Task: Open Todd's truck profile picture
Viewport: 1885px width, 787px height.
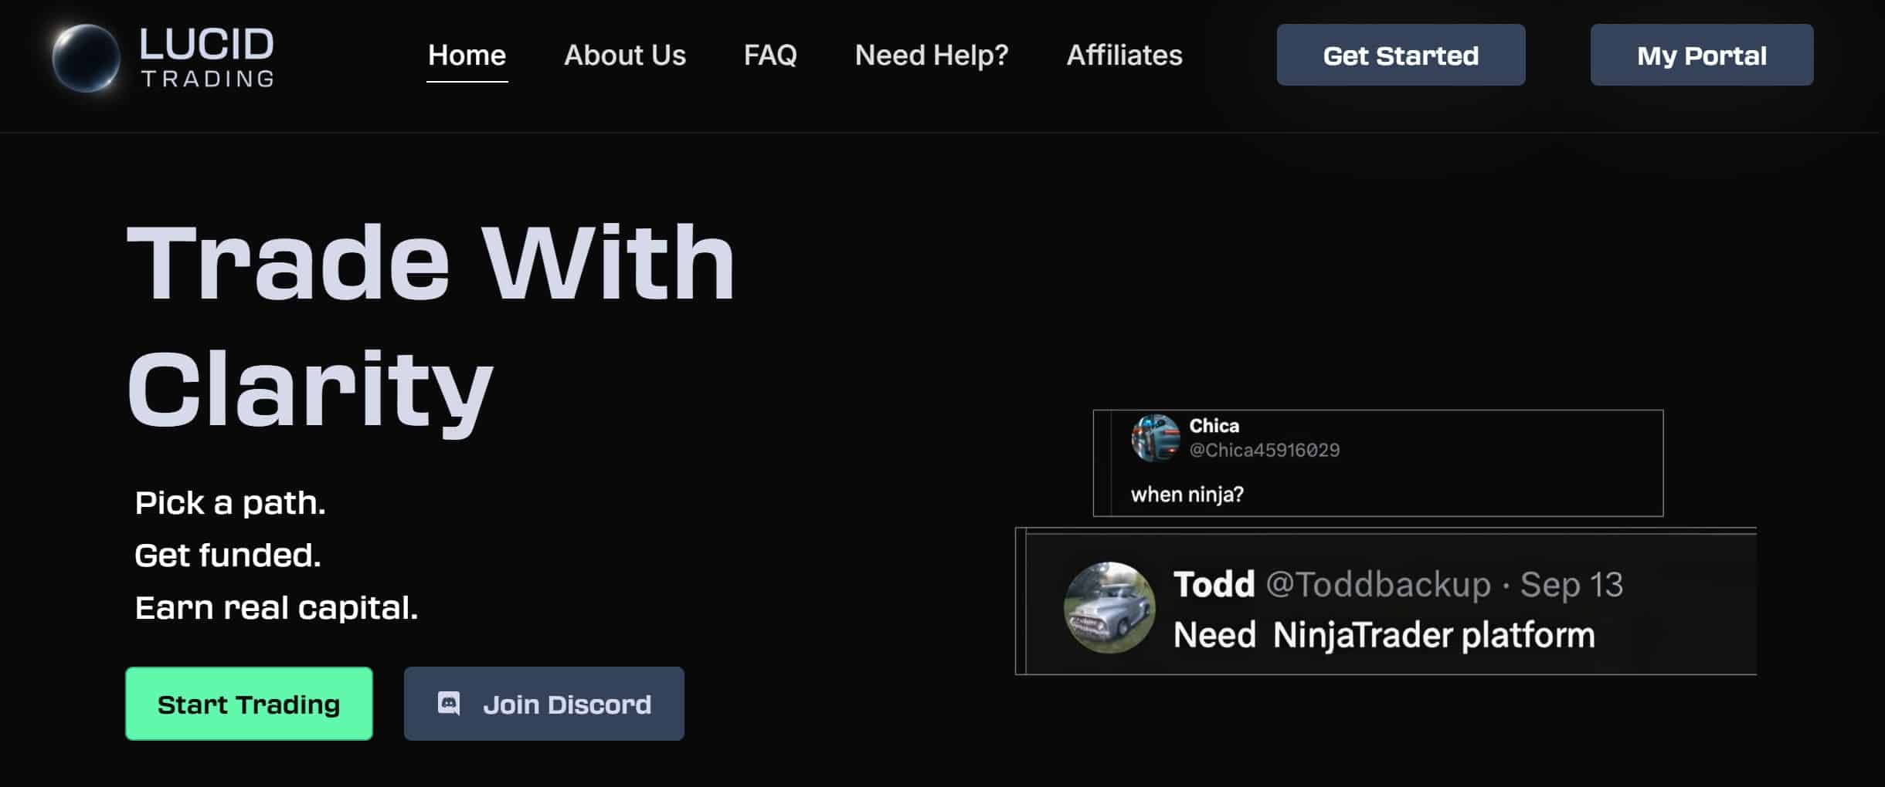Action: coord(1109,607)
